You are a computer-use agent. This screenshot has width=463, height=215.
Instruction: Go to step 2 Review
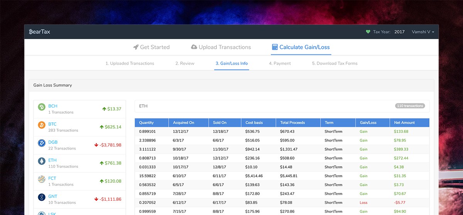coord(185,63)
